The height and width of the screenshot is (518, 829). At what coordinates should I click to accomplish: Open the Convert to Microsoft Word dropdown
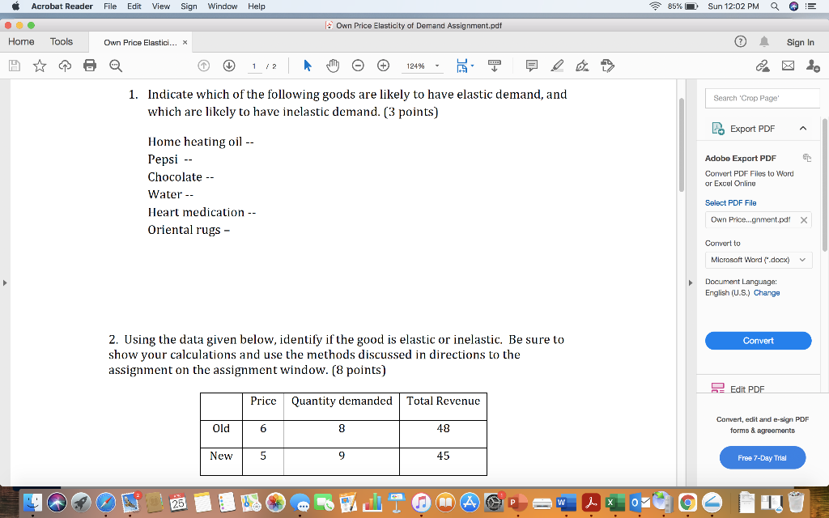(758, 259)
